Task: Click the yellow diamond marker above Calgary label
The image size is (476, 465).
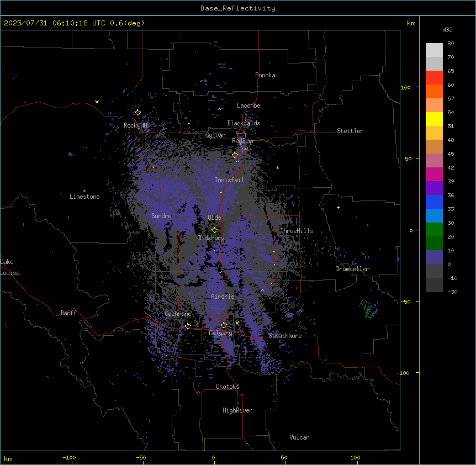Action: 224,325
